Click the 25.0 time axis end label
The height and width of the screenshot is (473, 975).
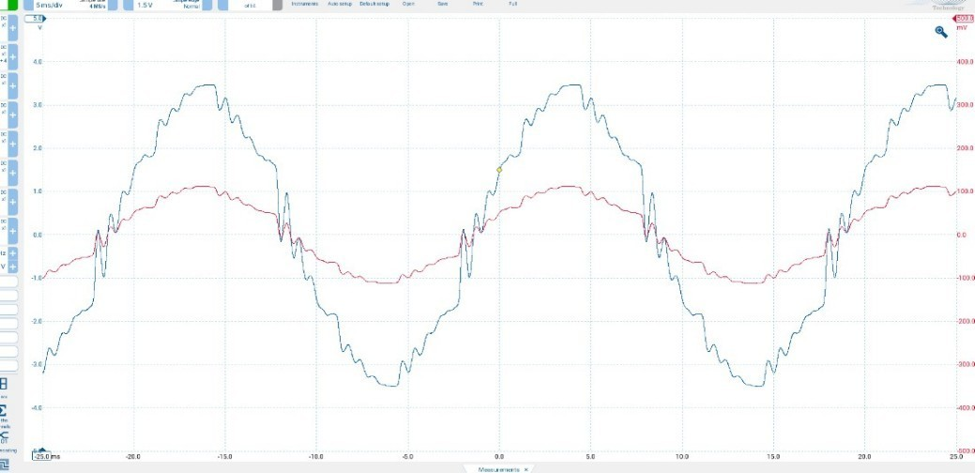pyautogui.click(x=955, y=456)
